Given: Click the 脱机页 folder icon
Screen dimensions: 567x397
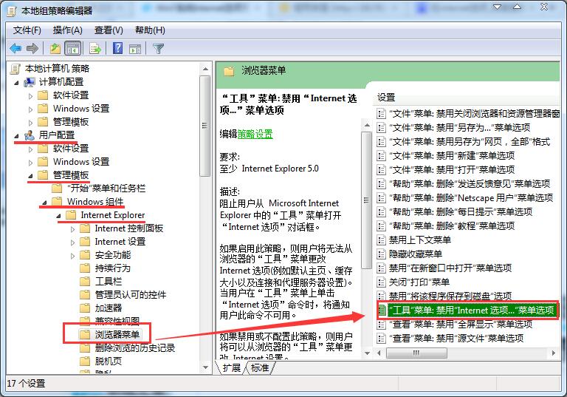Looking at the screenshot, I should pos(85,361).
